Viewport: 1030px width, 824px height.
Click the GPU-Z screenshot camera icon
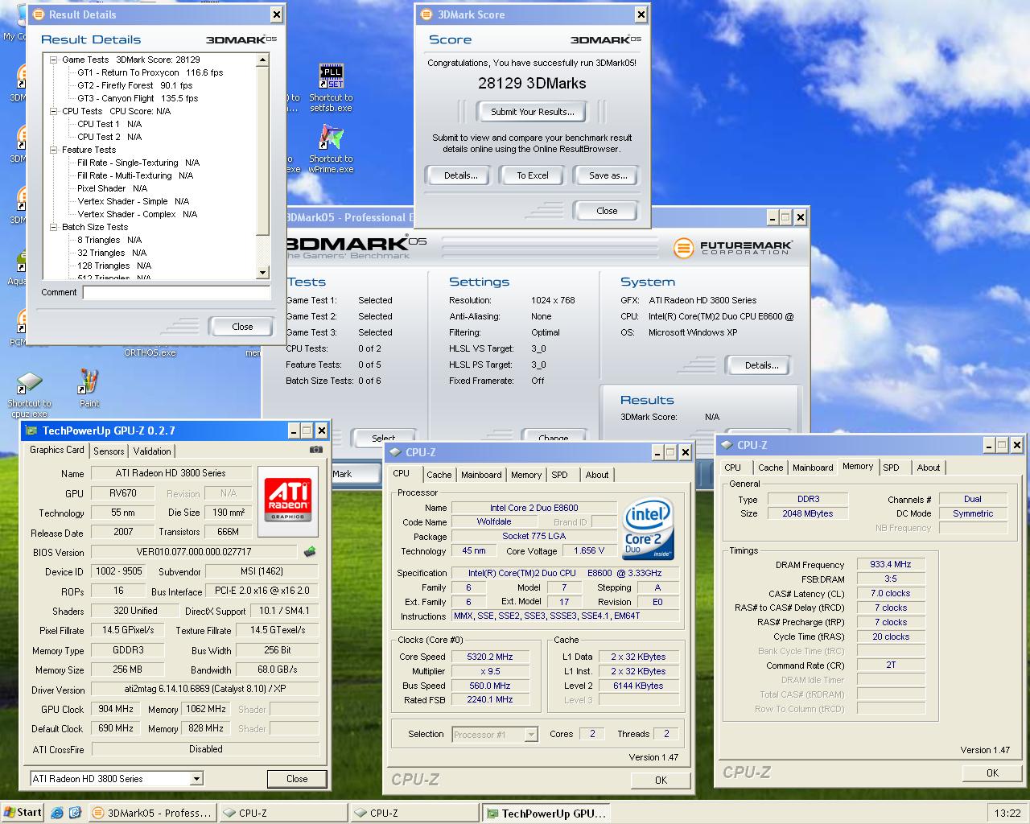coord(316,451)
